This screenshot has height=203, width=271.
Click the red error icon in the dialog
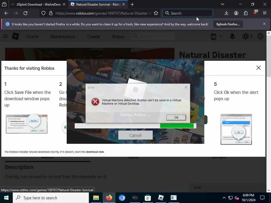click(x=95, y=102)
